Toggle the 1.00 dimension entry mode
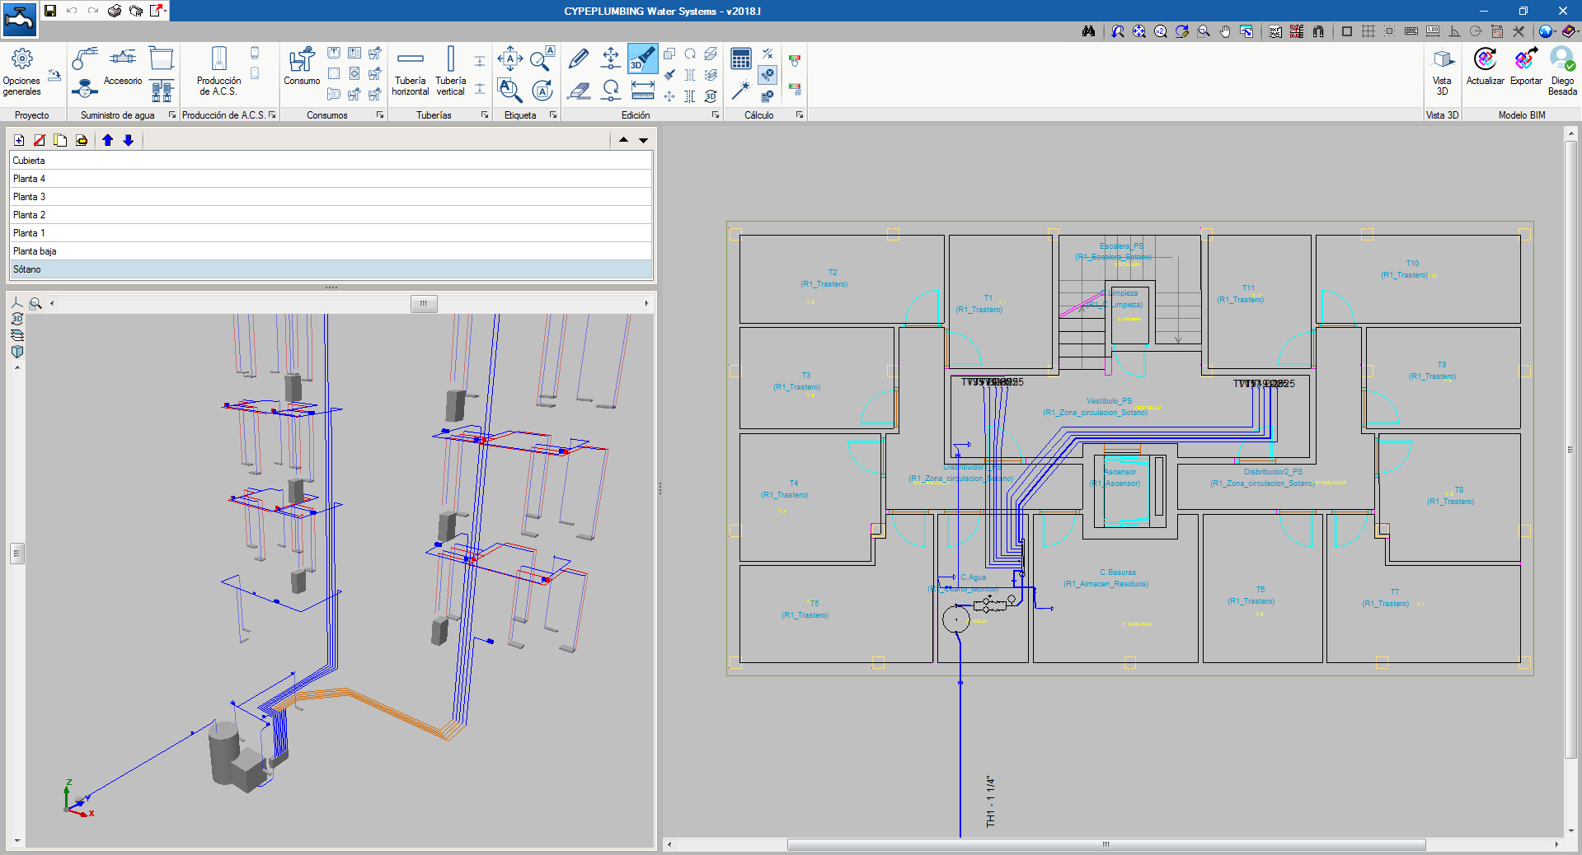This screenshot has width=1582, height=855. click(x=1433, y=31)
